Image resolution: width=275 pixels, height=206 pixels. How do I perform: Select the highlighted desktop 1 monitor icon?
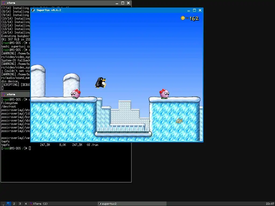click(8, 204)
